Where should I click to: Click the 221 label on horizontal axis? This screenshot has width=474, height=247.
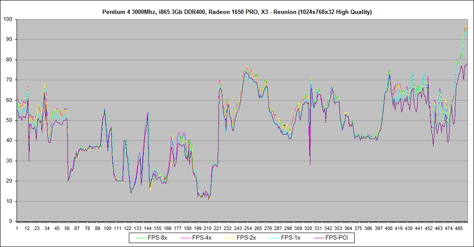click(x=218, y=229)
